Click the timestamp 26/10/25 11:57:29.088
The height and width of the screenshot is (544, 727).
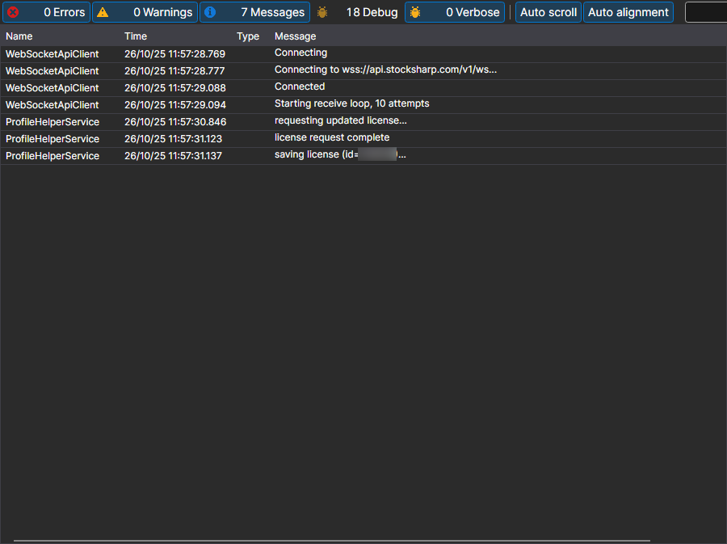[174, 87]
